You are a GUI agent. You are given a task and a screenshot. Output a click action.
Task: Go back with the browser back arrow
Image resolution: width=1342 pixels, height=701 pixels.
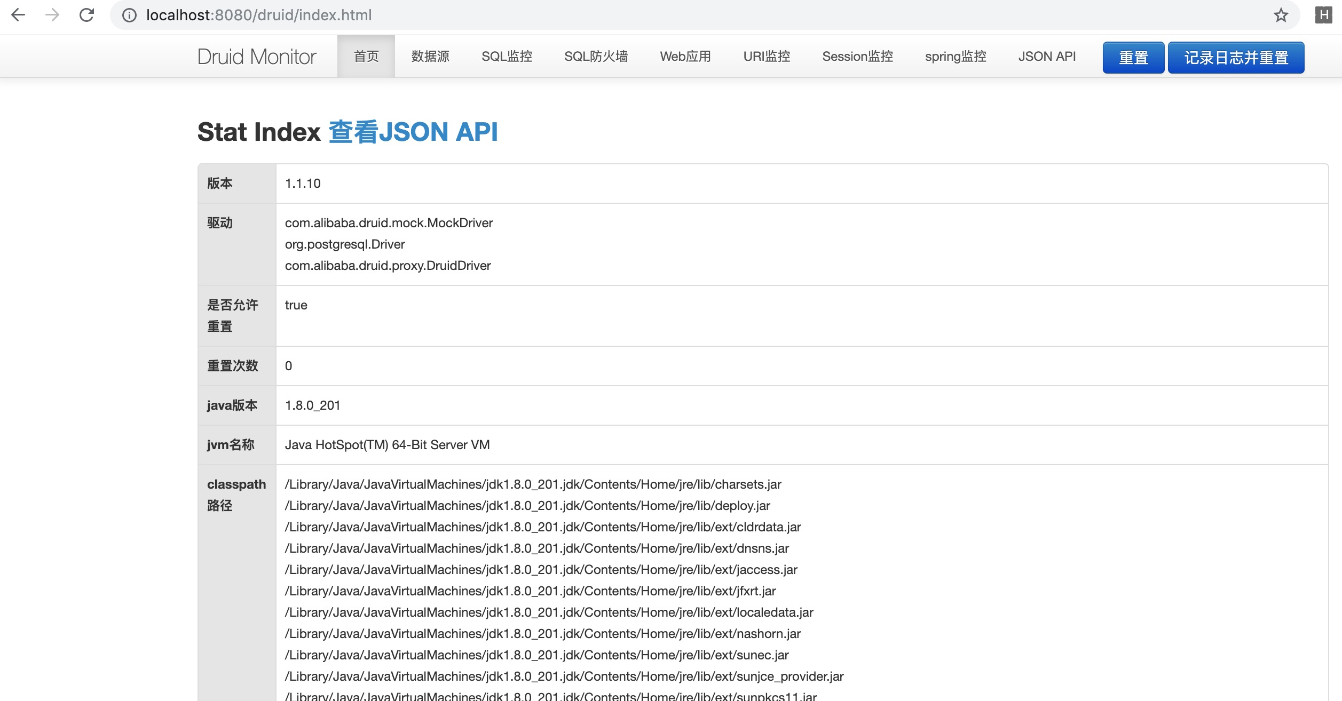tap(18, 15)
